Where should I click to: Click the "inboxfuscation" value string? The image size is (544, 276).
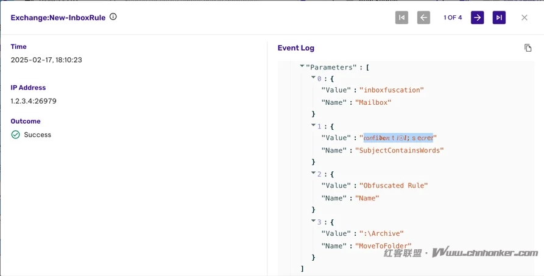coord(391,90)
